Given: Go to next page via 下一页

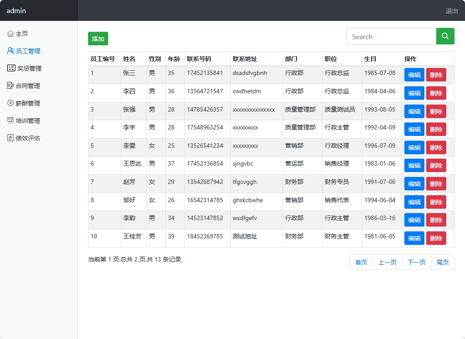Looking at the screenshot, I should pos(416,262).
